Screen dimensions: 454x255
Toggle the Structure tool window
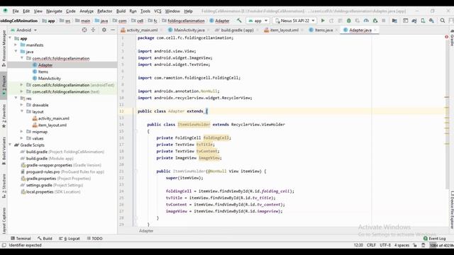click(4, 186)
